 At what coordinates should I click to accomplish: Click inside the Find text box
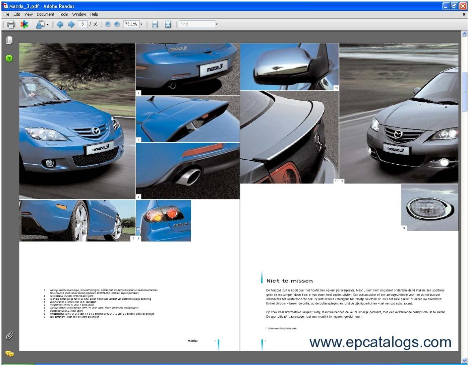(197, 24)
